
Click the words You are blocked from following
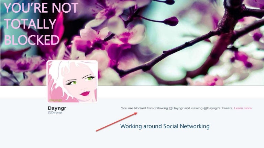(x=144, y=108)
